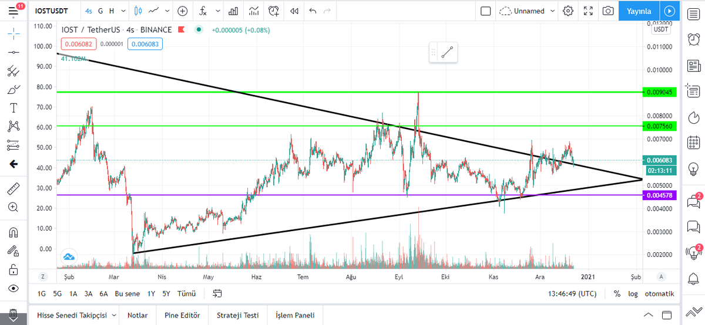The image size is (705, 325).
Task: Open the candlestick chart style selector
Action: pos(138,11)
